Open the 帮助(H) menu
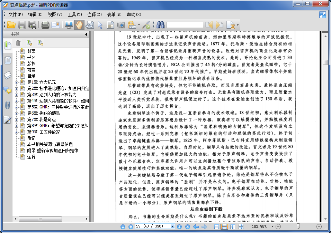The image size is (331, 233). click(x=134, y=14)
